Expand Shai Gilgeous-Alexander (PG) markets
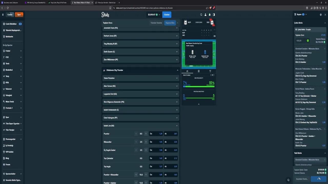This screenshot has width=328, height=184. pos(140,102)
